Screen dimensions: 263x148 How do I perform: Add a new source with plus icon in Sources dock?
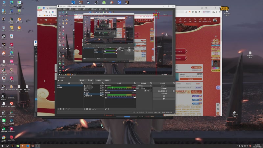pyautogui.click(x=84, y=109)
